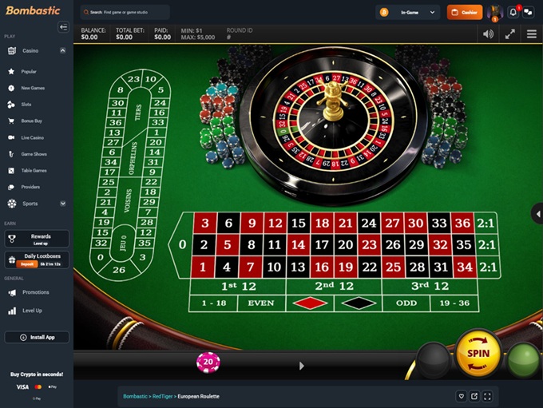Collapse the Casino section chevron
This screenshot has height=408, width=543.
(62, 50)
